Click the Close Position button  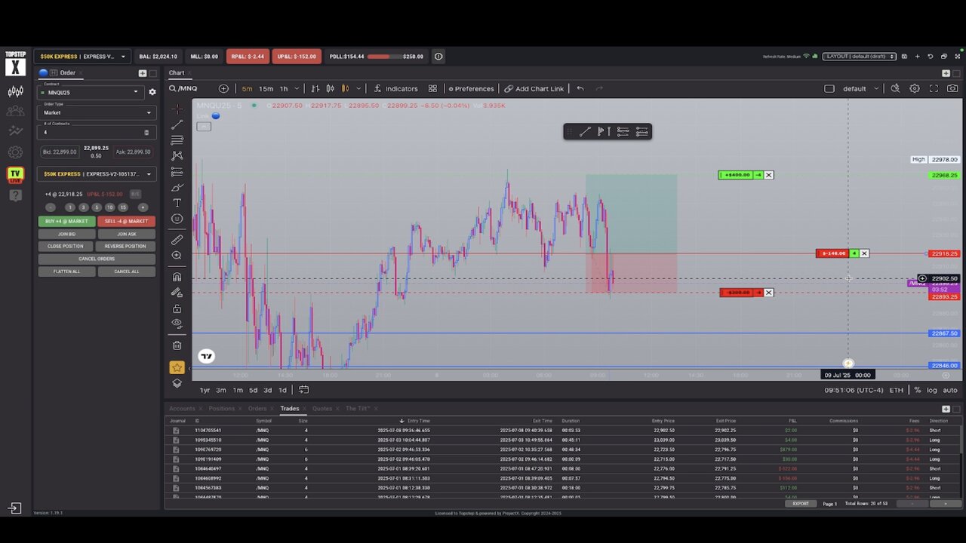[66, 246]
